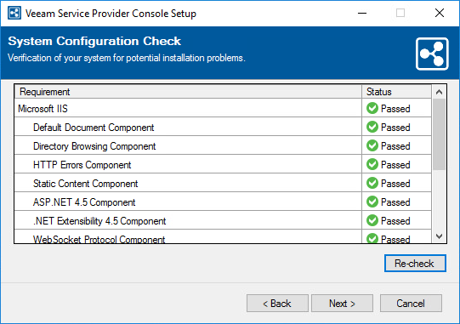Click green check icon for HTTP Errors Component

372,165
